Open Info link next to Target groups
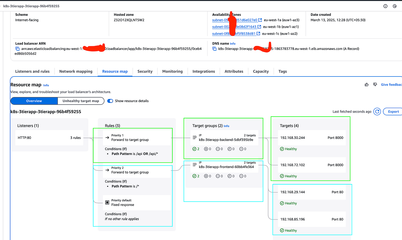Screen dimensions: 402x240 226,126
